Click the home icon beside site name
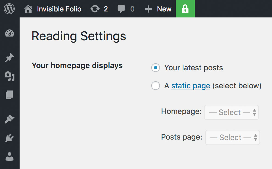The image size is (272, 169). click(x=28, y=9)
